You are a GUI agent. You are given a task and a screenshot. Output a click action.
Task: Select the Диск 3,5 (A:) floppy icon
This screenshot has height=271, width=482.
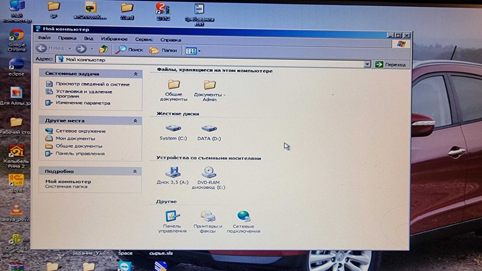pyautogui.click(x=173, y=175)
